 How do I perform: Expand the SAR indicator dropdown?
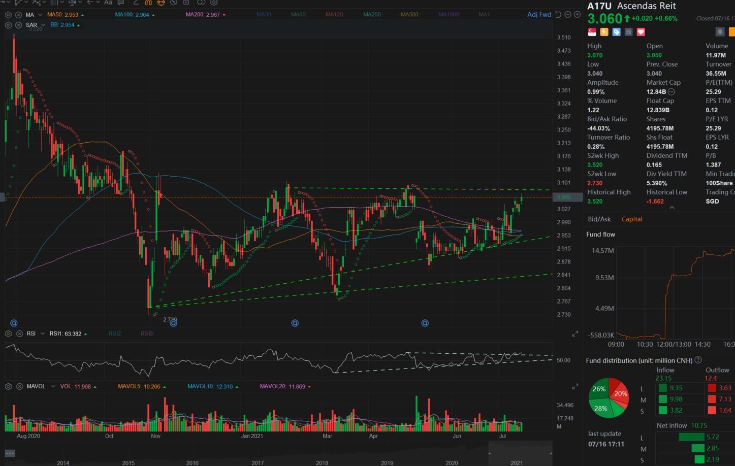click(43, 25)
